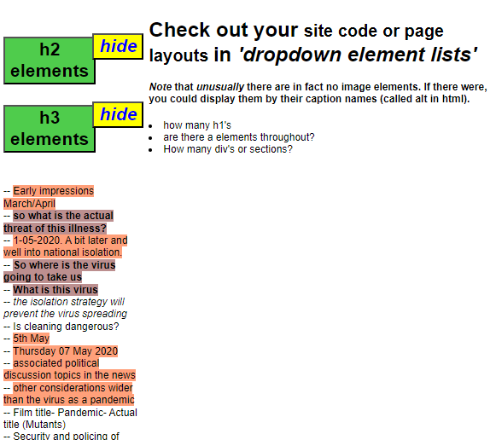The width and height of the screenshot is (496, 440).
Task: Click the 'Check out your site code' heading
Action: coord(313,43)
